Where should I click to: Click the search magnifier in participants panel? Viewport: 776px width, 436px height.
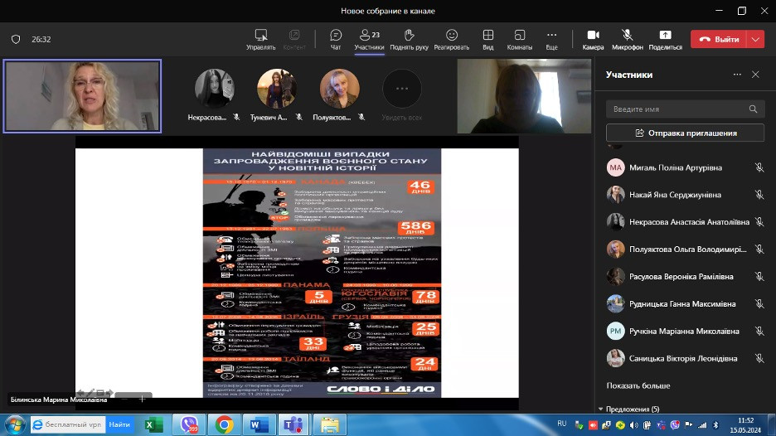click(x=753, y=109)
